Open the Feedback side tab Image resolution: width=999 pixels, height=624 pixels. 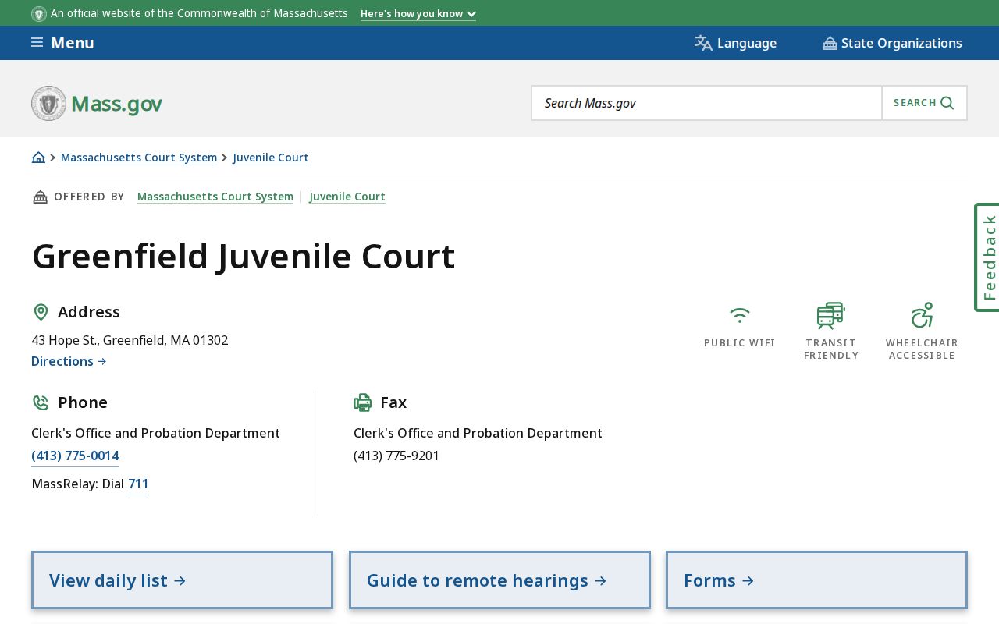(x=987, y=257)
